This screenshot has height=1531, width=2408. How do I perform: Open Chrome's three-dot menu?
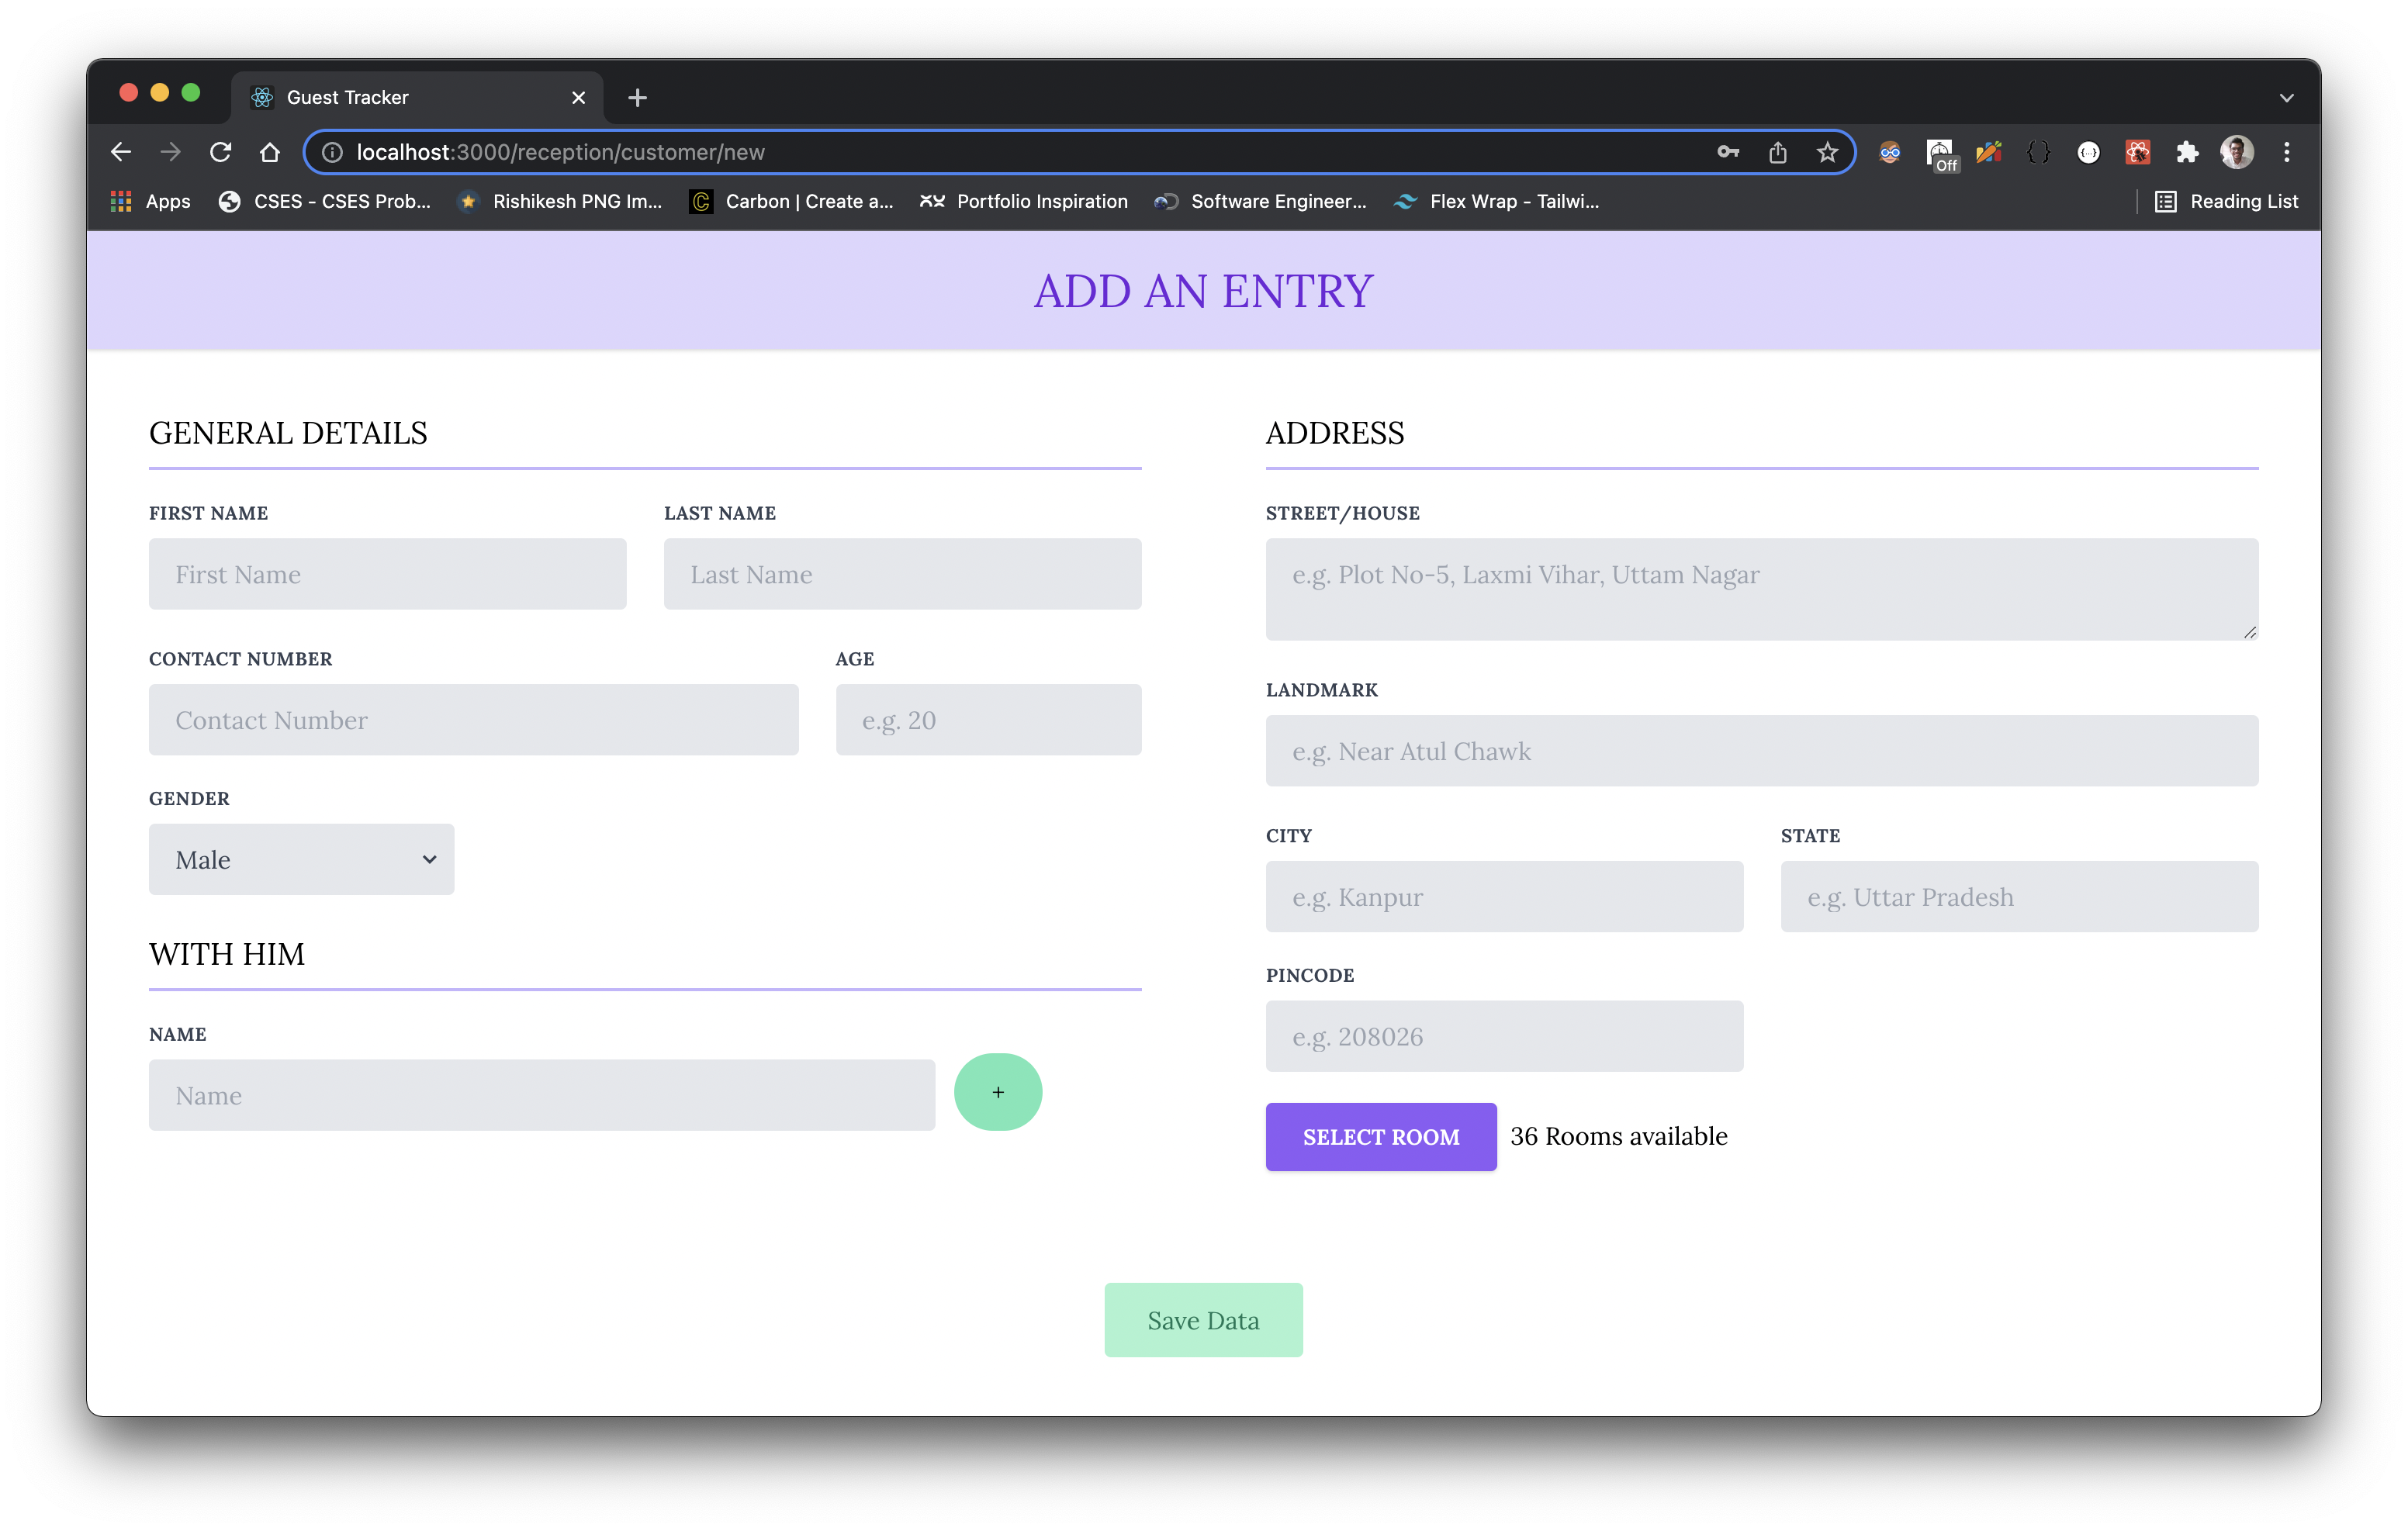(x=2287, y=152)
